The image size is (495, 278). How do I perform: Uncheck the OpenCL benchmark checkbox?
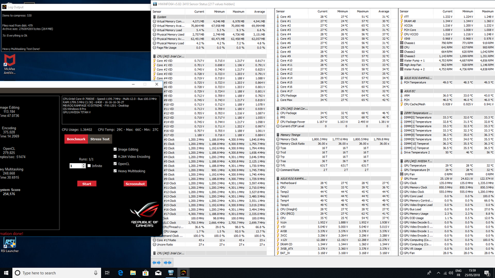(115, 164)
